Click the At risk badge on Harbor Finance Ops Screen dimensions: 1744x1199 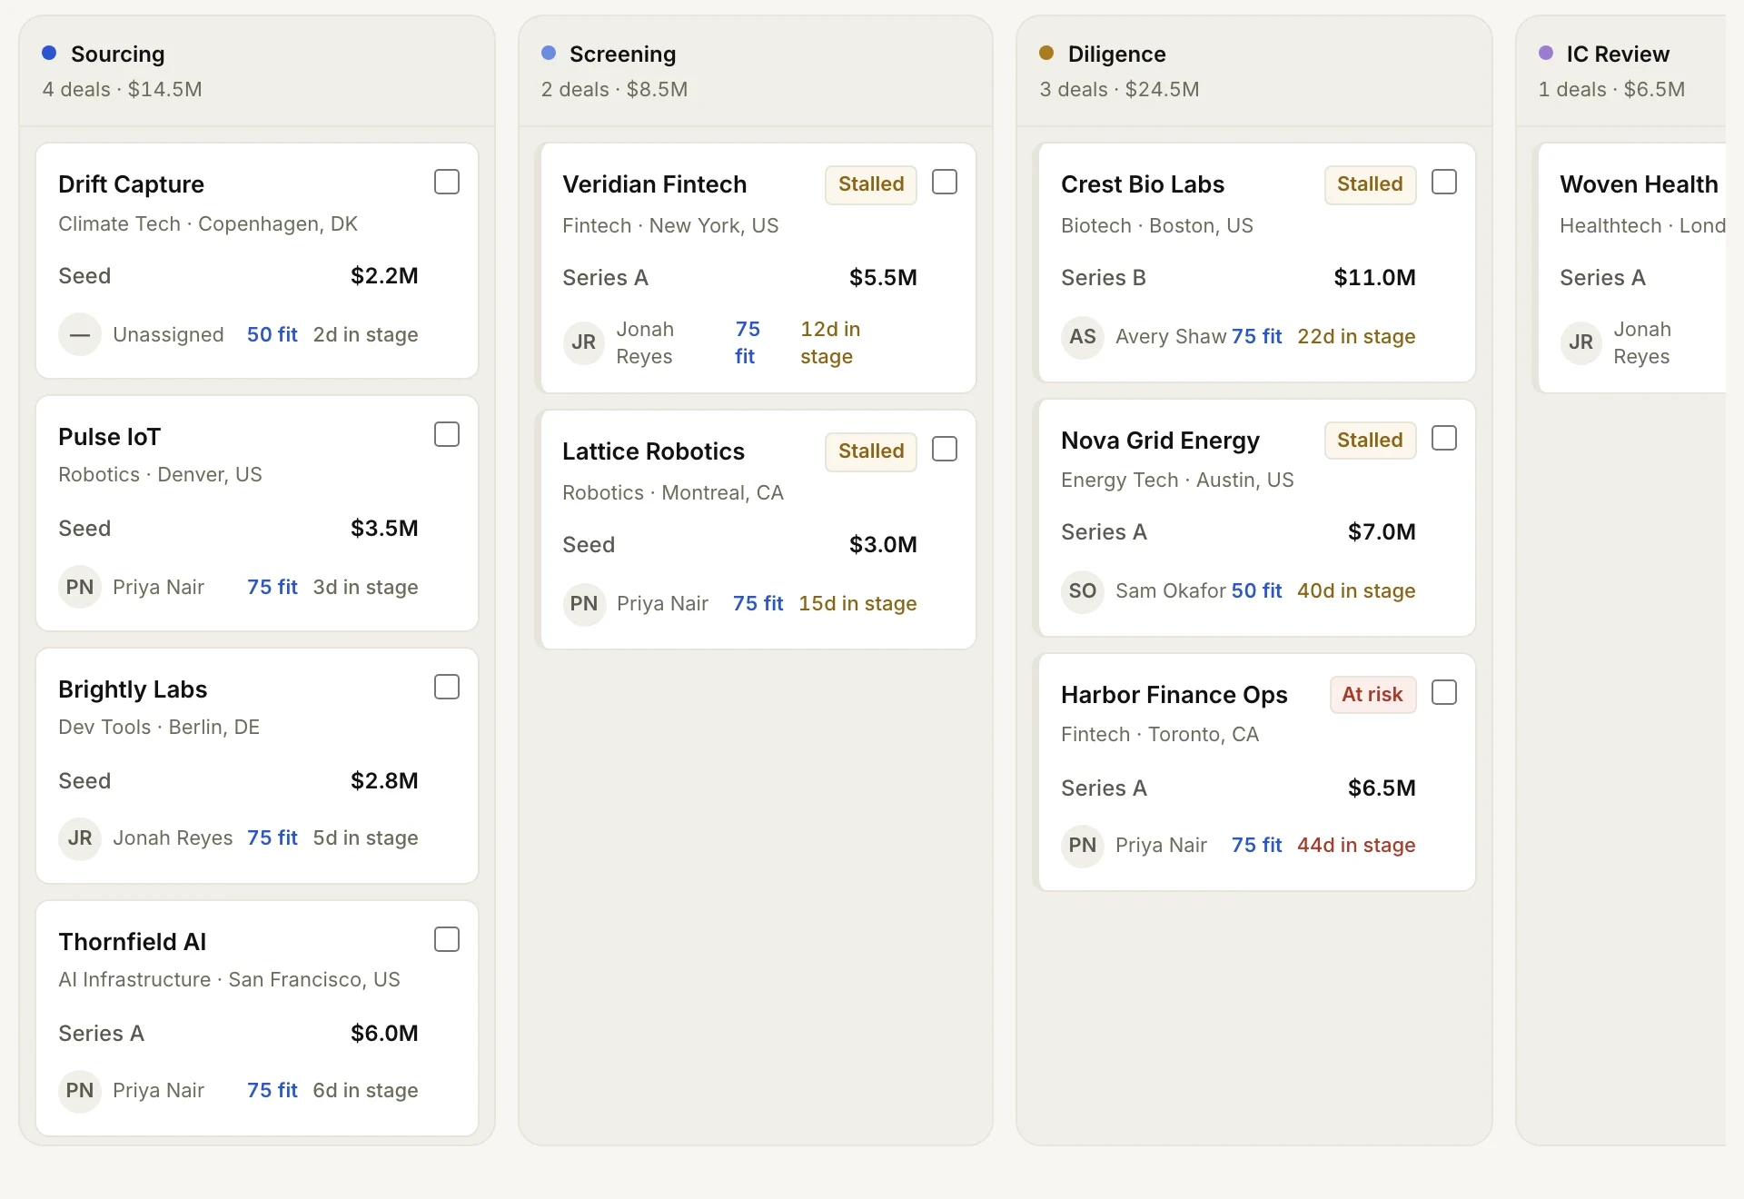pyautogui.click(x=1372, y=694)
